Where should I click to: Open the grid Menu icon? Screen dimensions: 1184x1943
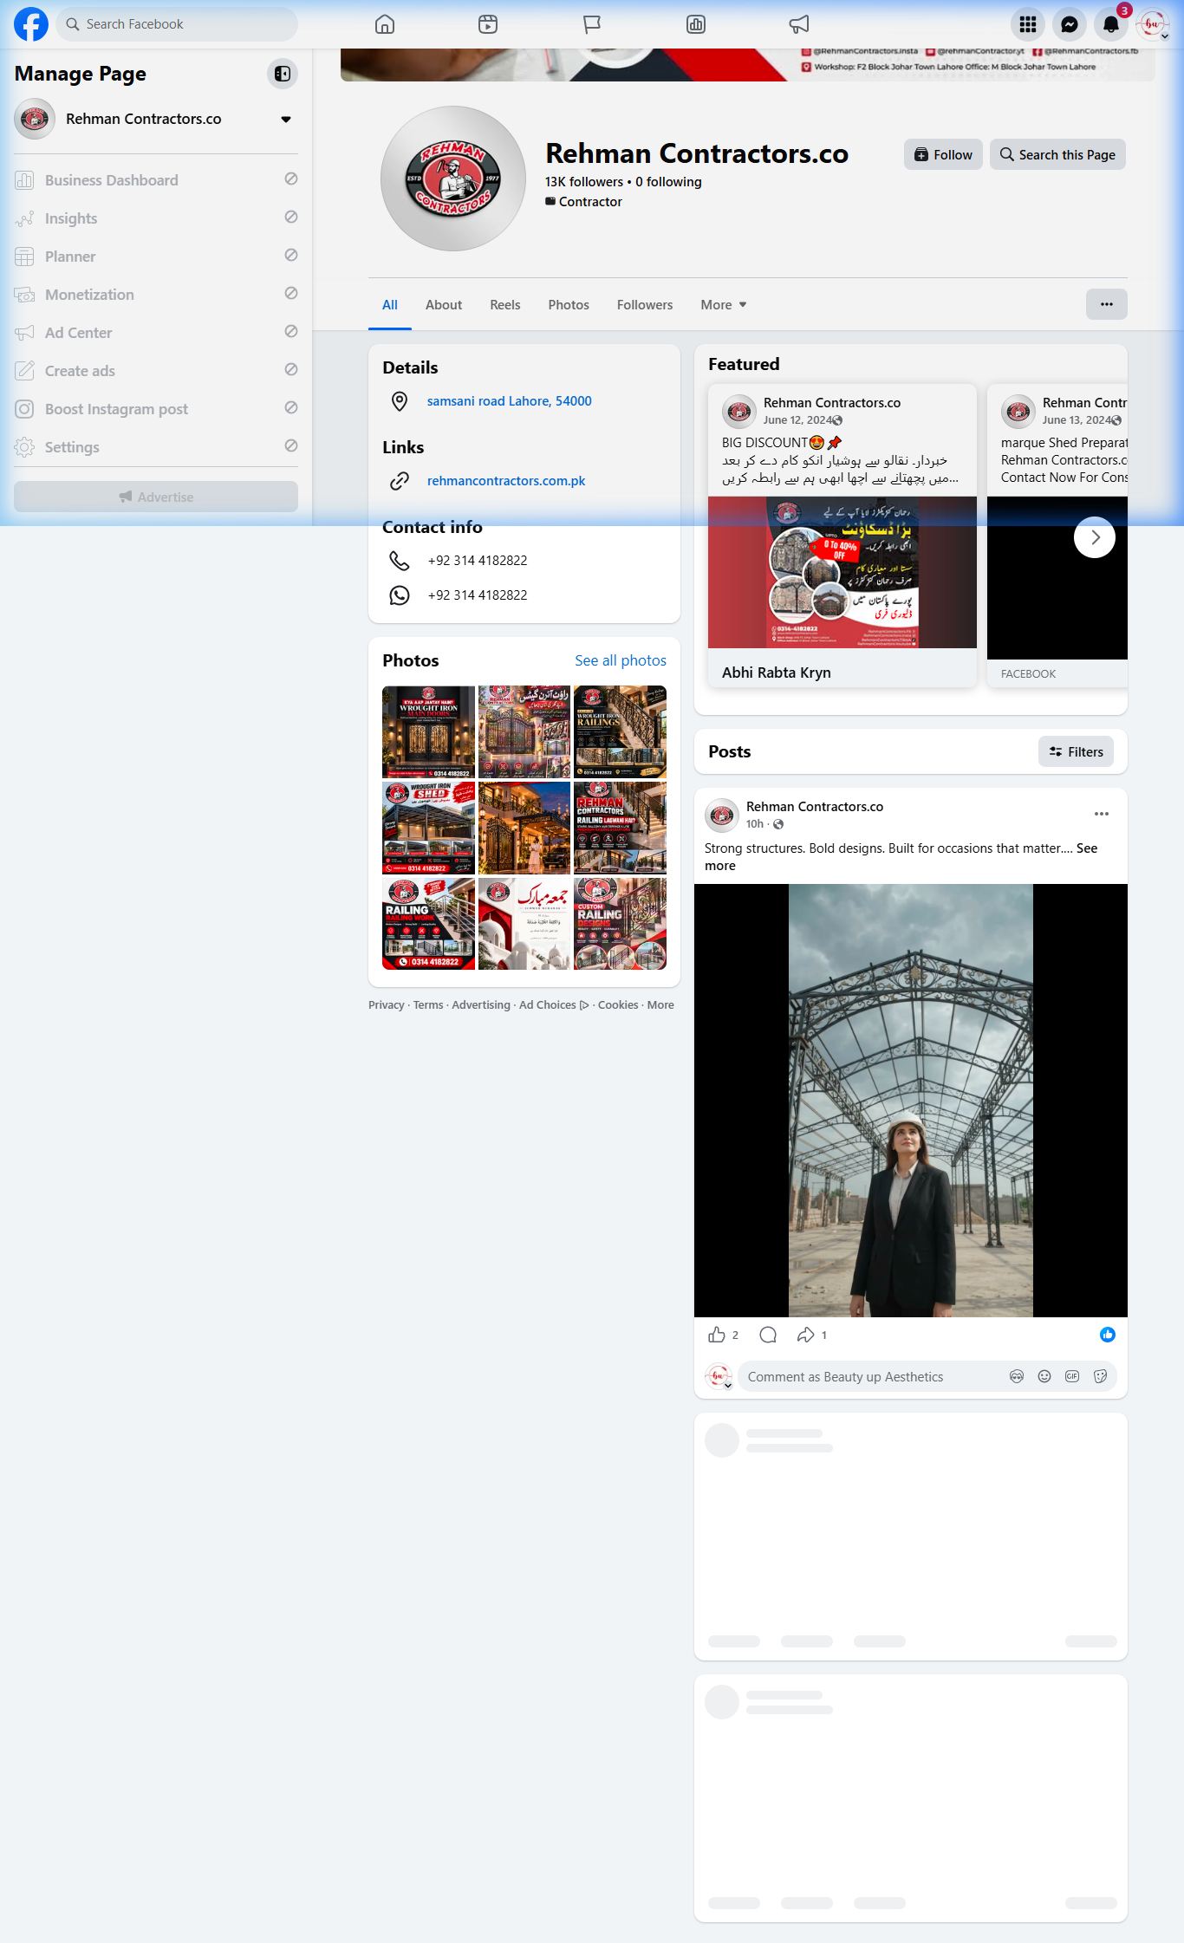pos(1028,24)
